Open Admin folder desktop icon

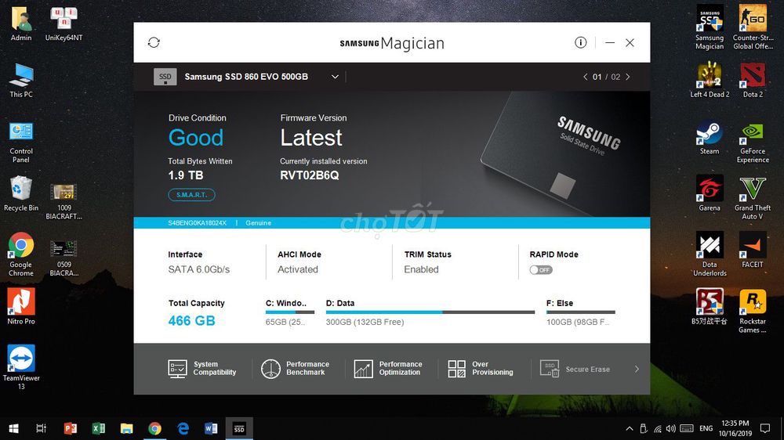pos(21,24)
